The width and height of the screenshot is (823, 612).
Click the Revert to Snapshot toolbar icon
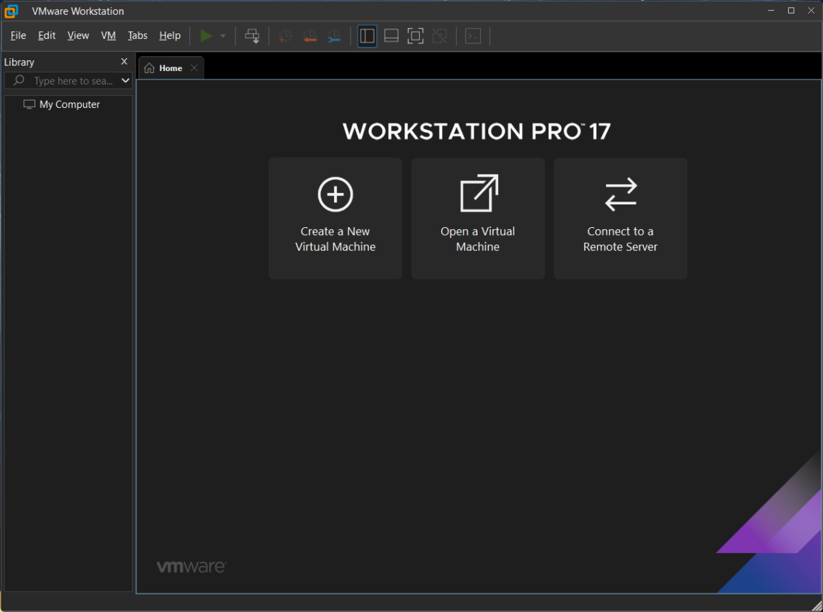coord(309,35)
